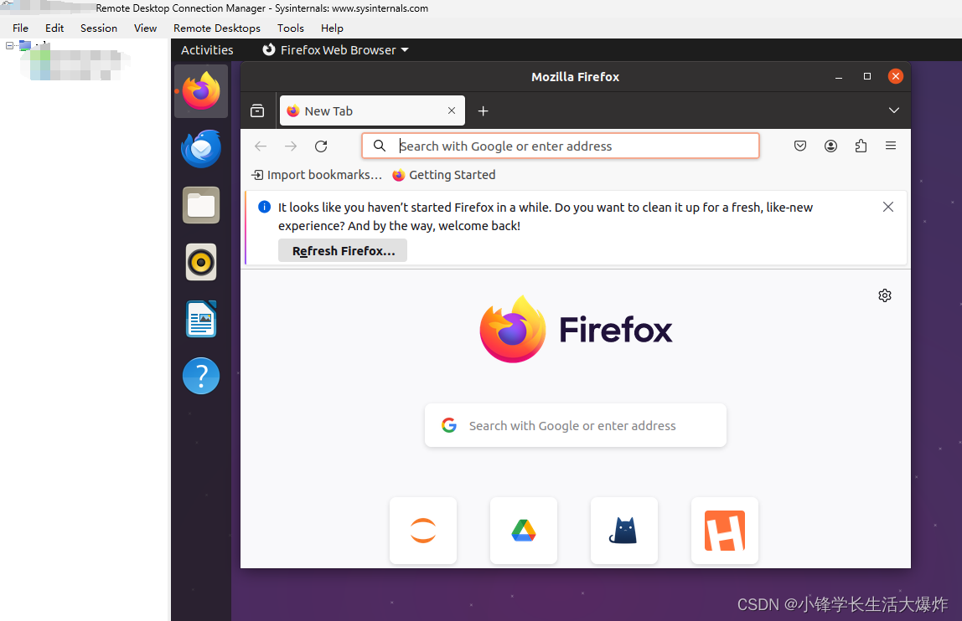962x621 pixels.
Task: Minimize the Mozilla Firefox window
Action: pos(839,77)
